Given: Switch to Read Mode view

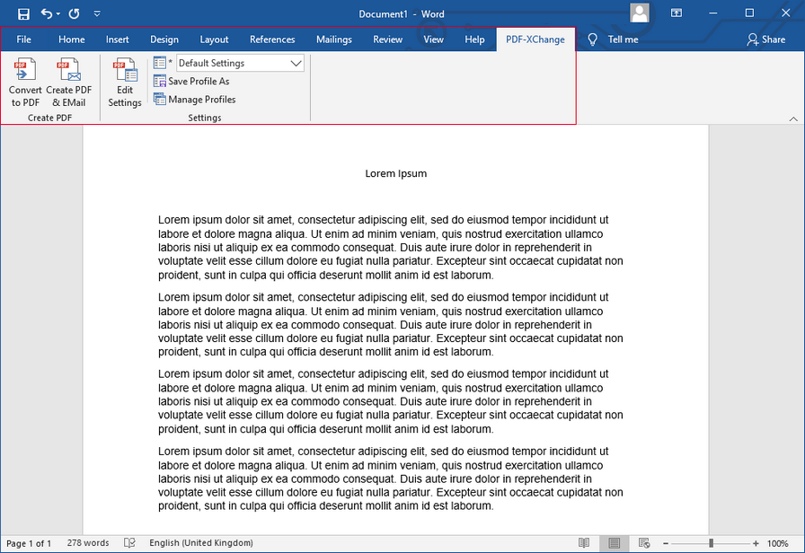Looking at the screenshot, I should [x=584, y=543].
